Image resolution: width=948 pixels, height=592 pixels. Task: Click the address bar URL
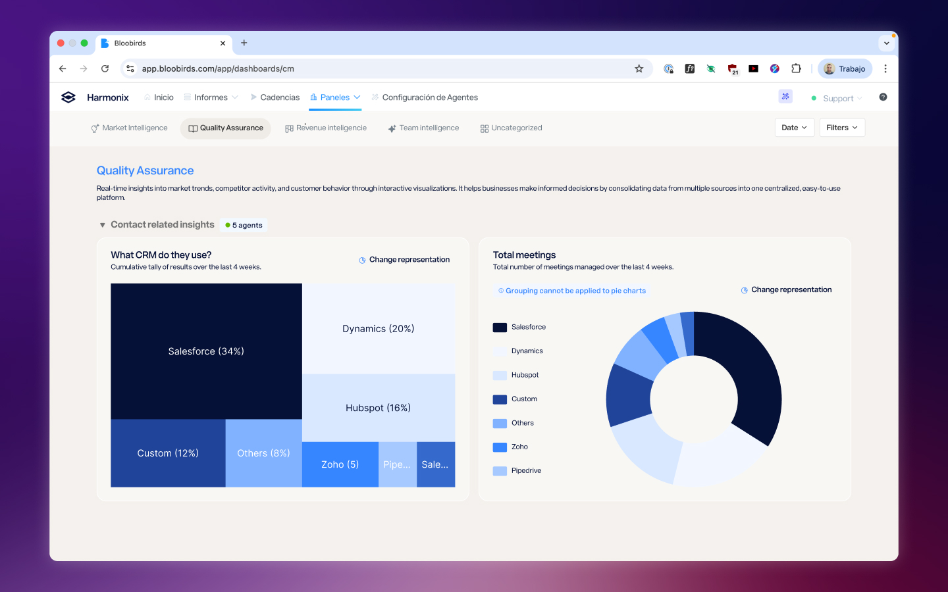[218, 68]
